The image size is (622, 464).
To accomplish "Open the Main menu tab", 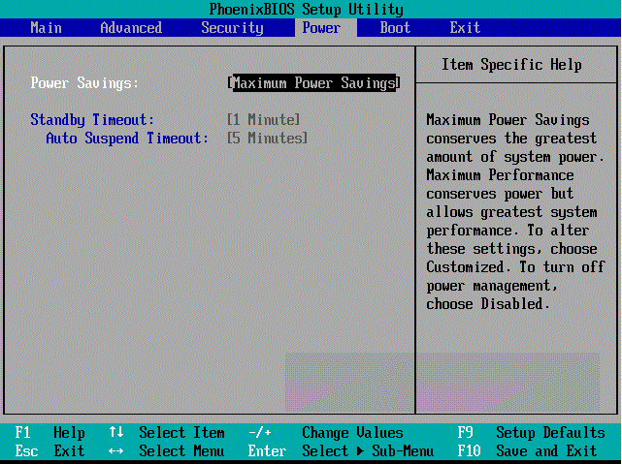I will tap(46, 28).
